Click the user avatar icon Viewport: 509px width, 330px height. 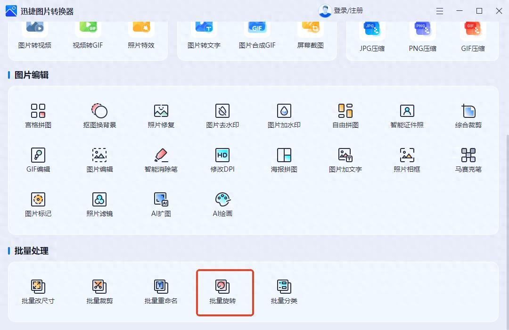(x=325, y=11)
